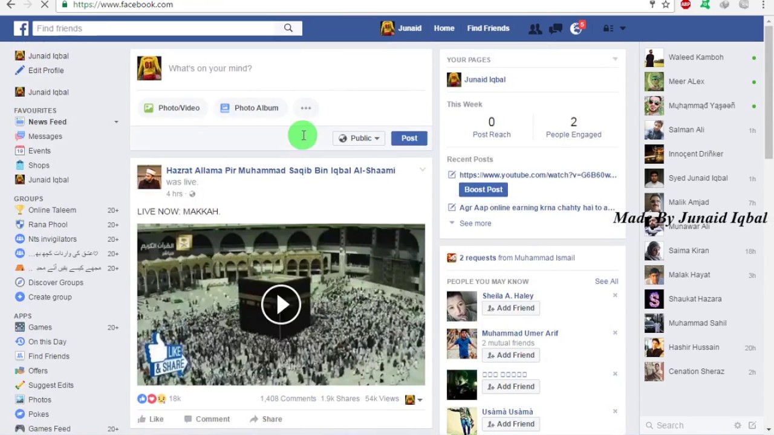Viewport: 774px width, 435px height.
Task: Click Create group in sidebar
Action: click(50, 297)
